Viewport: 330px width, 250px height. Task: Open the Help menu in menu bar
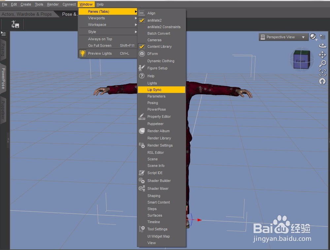(100, 4)
